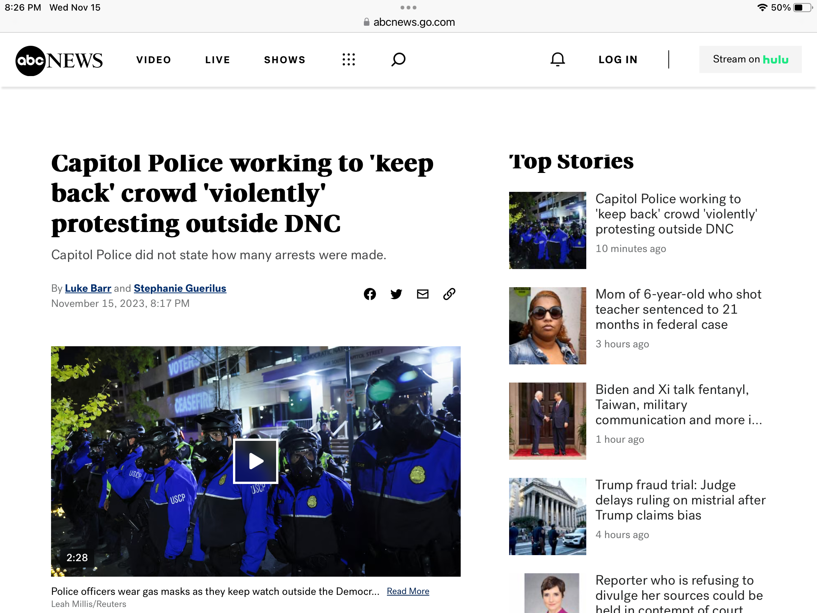Open the ABC News logo home link
This screenshot has width=817, height=613.
click(59, 61)
